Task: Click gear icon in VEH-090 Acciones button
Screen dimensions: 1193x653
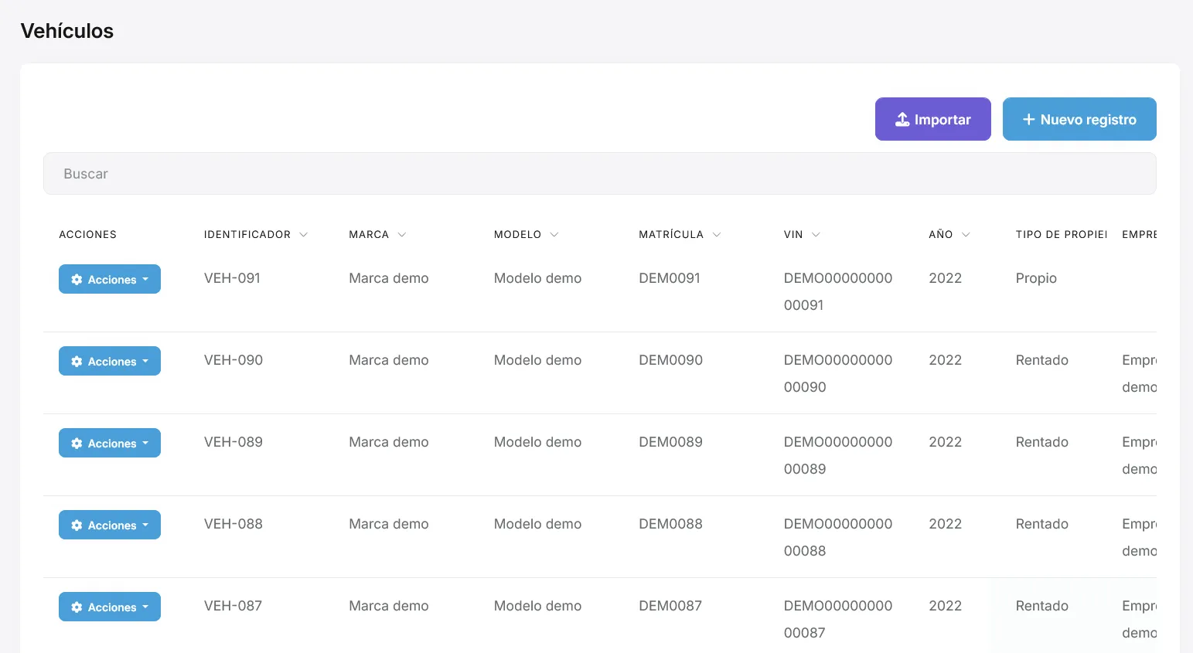Action: [x=77, y=362]
